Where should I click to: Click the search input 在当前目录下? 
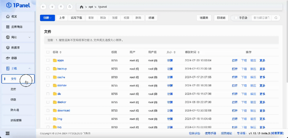261,18
